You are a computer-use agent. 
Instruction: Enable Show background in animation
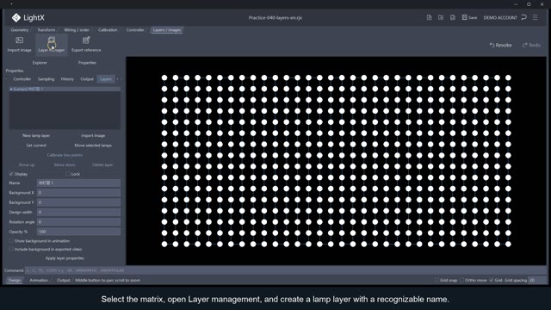(x=11, y=241)
